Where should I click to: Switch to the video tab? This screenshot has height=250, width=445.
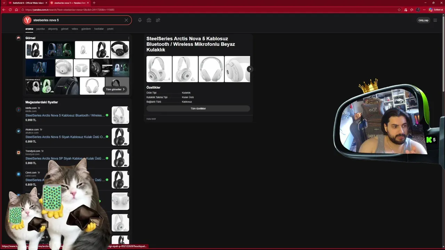(75, 29)
